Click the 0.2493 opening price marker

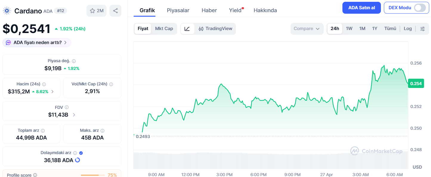point(143,137)
